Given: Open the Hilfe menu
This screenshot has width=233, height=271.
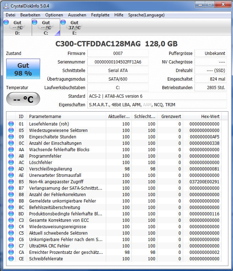Looking at the screenshot, I should (119, 15).
